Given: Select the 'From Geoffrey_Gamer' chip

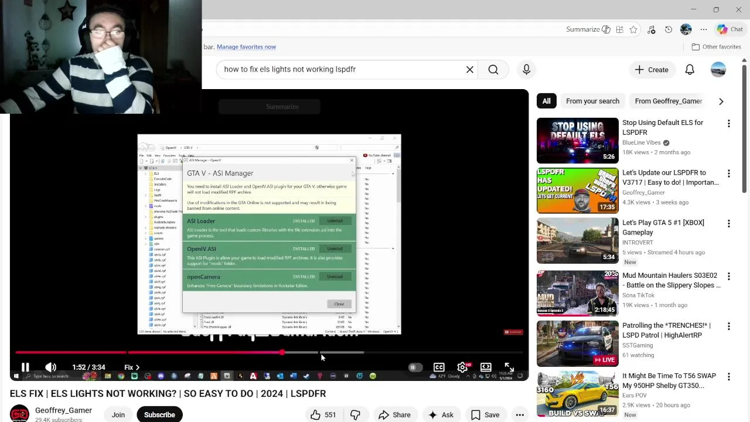Looking at the screenshot, I should coord(668,101).
